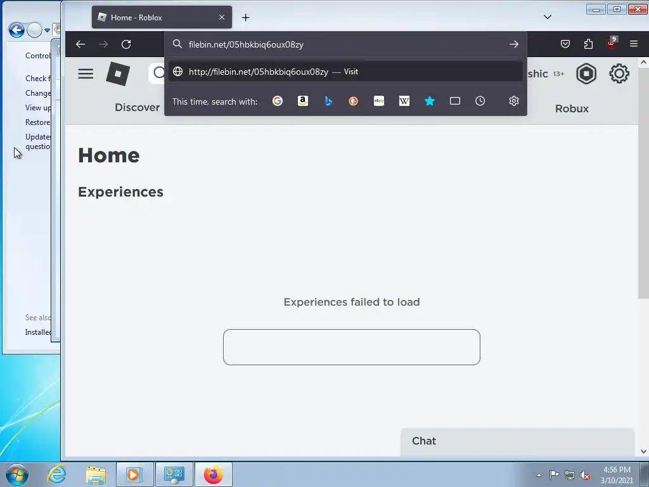Image resolution: width=649 pixels, height=487 pixels.
Task: Open Firefox application menu
Action: click(634, 44)
